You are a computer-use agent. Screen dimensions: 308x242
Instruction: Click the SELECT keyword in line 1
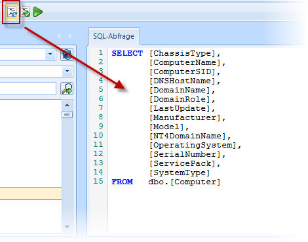pyautogui.click(x=127, y=53)
